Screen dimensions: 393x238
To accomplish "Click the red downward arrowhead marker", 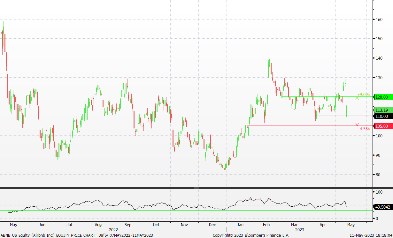I will (357, 124).
